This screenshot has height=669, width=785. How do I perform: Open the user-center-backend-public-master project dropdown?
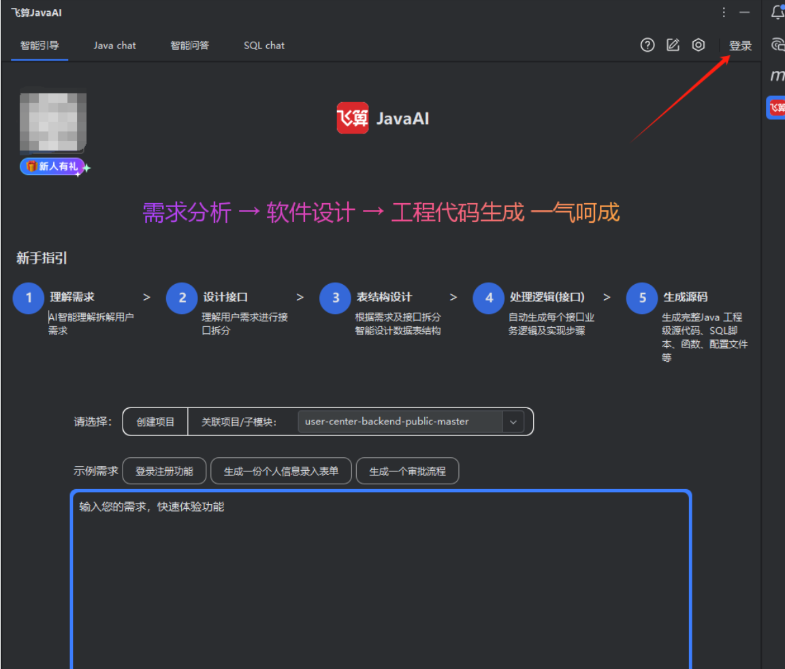pyautogui.click(x=411, y=422)
